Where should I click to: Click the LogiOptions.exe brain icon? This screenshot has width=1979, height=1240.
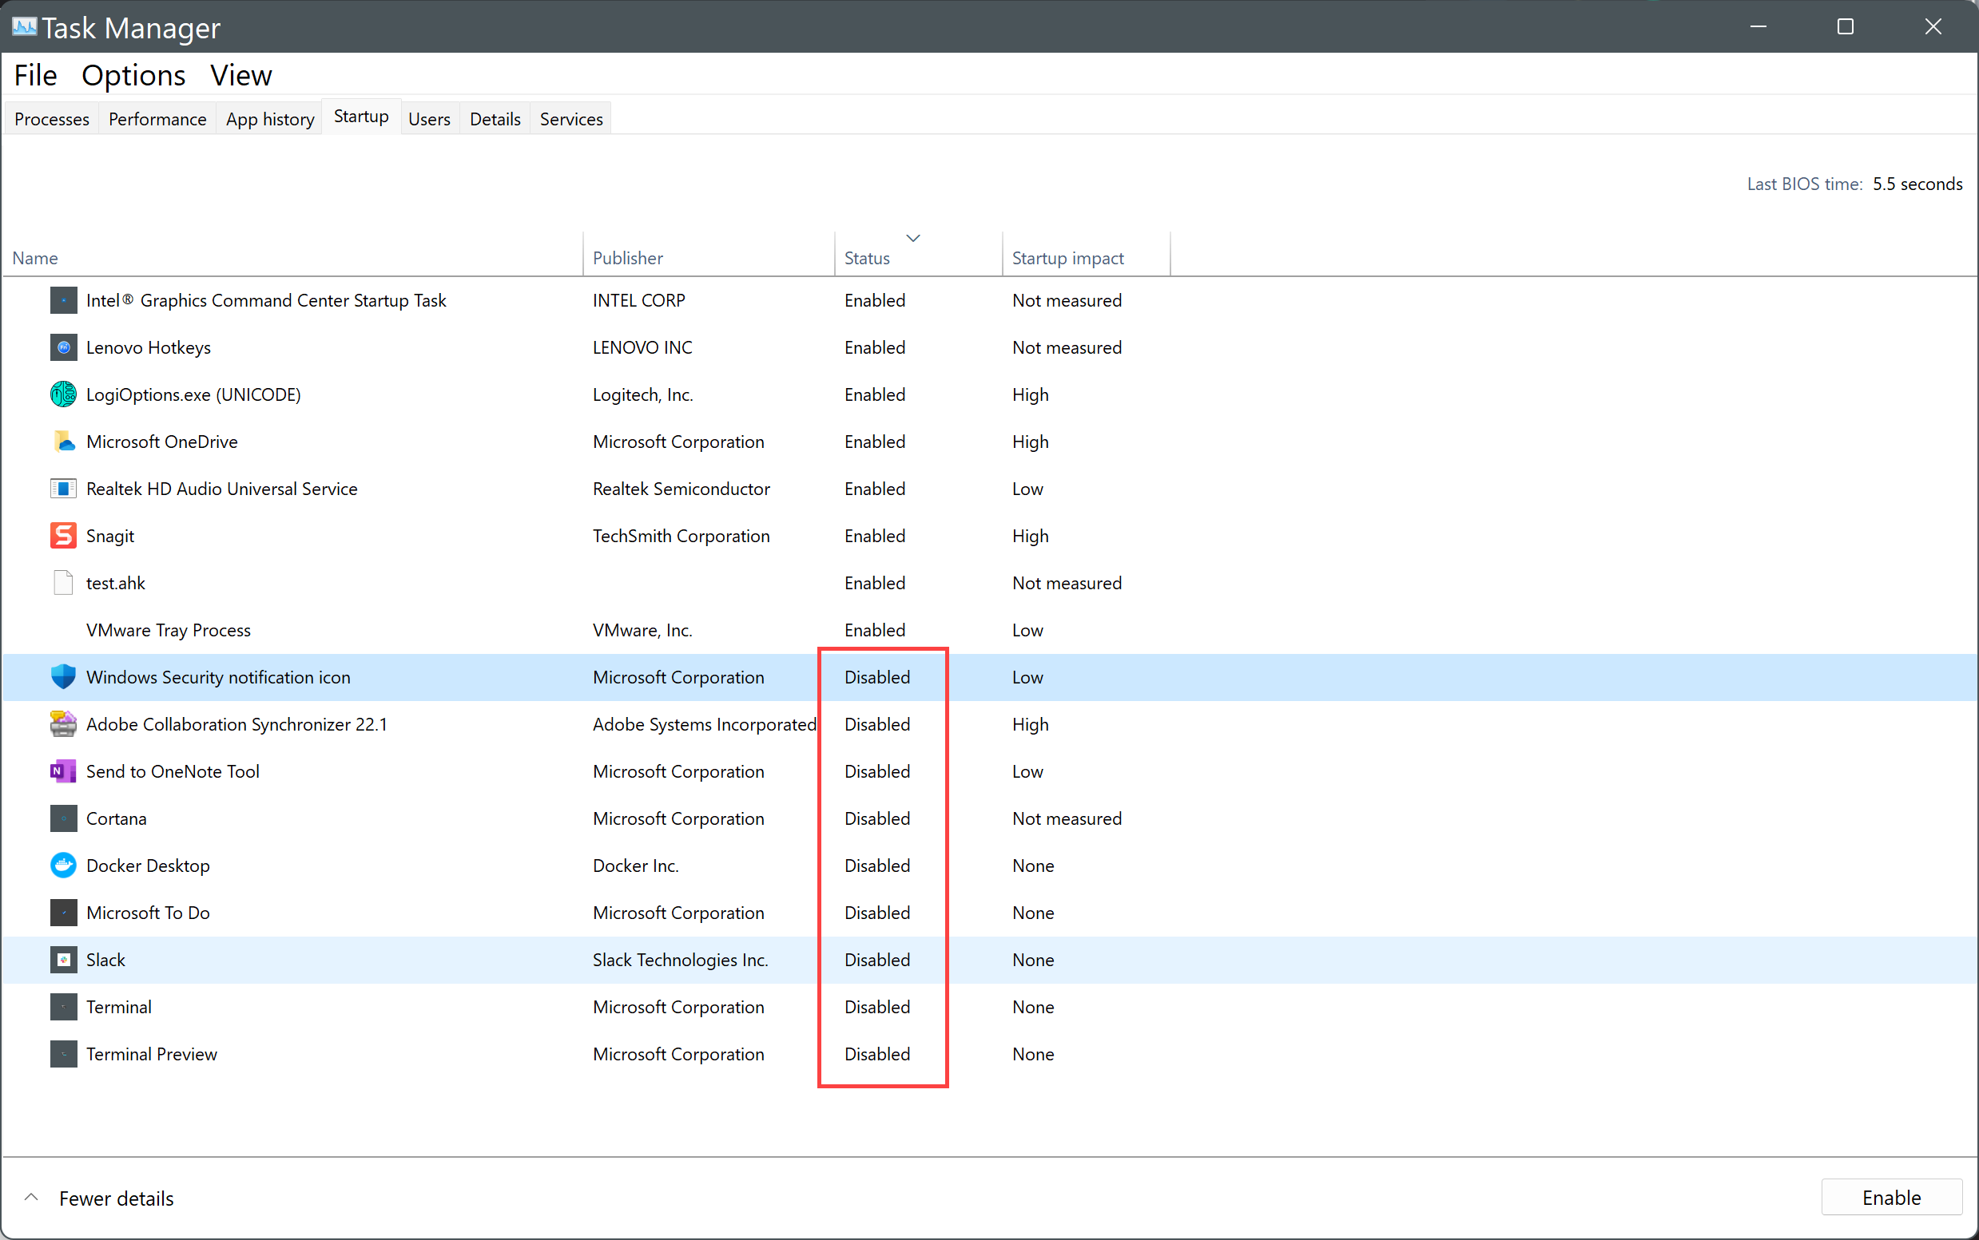coord(63,394)
